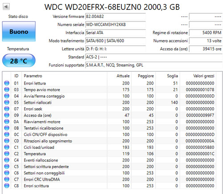
Task: Click the 39415 ore power-on hours field
Action: pos(206,49)
